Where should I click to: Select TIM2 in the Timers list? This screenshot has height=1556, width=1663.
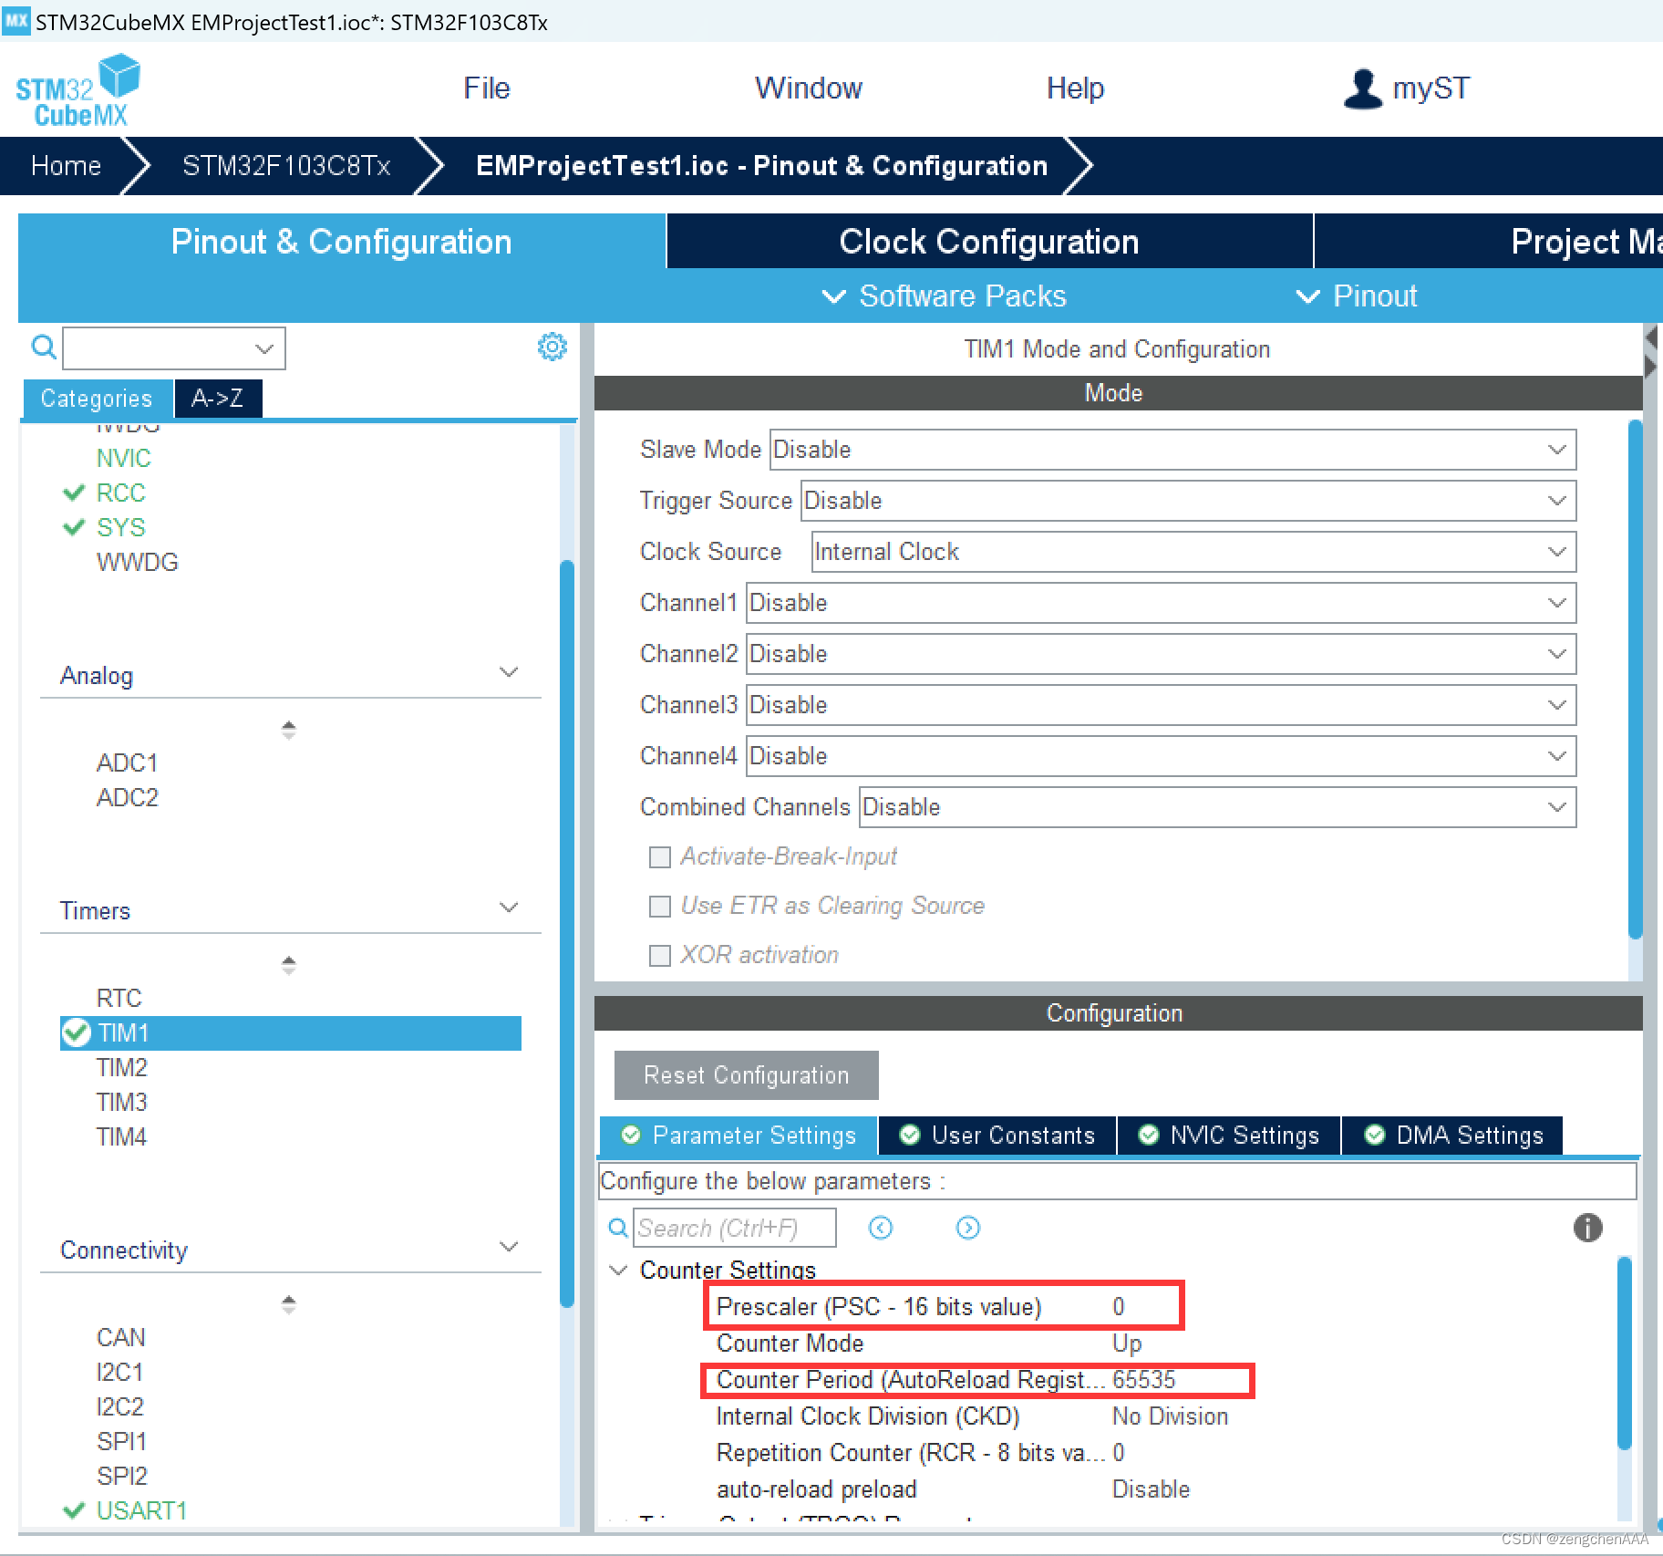(122, 1067)
